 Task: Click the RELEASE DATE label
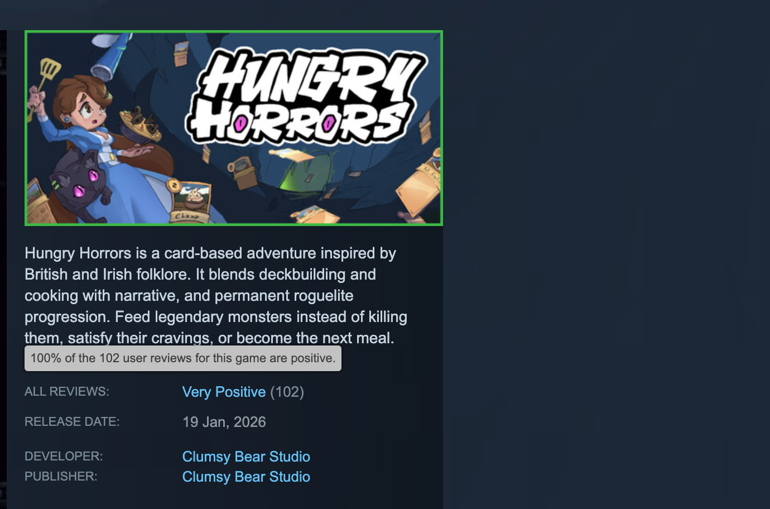(72, 422)
